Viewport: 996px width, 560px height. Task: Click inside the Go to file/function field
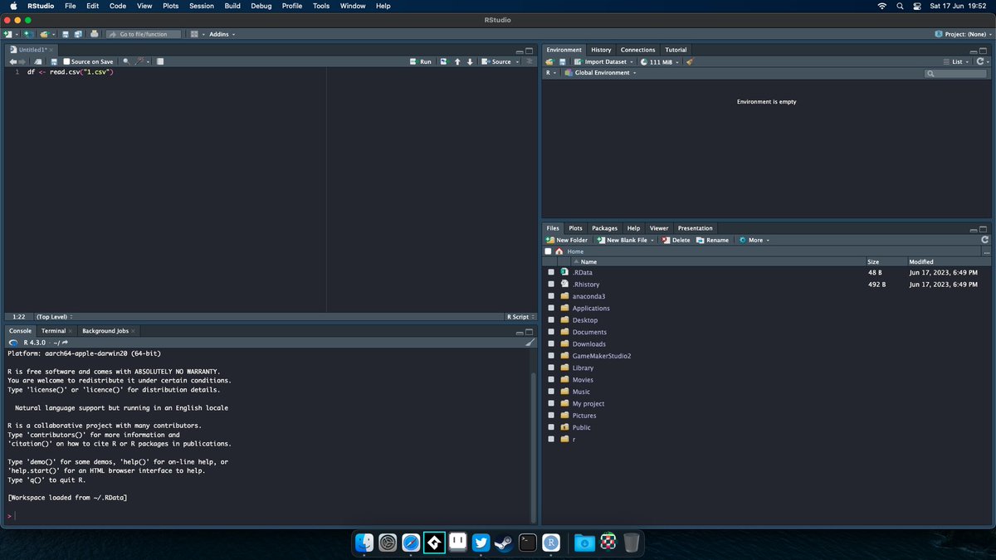pos(141,34)
